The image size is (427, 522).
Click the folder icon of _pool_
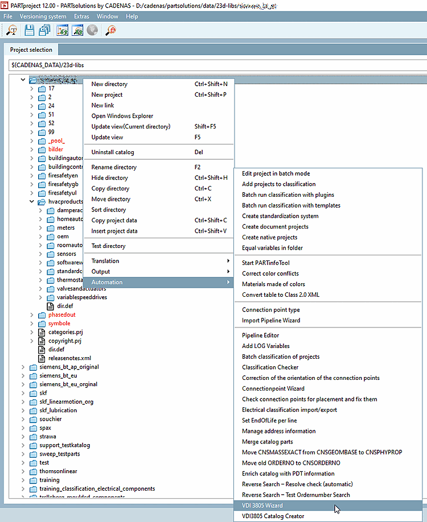pyautogui.click(x=42, y=141)
